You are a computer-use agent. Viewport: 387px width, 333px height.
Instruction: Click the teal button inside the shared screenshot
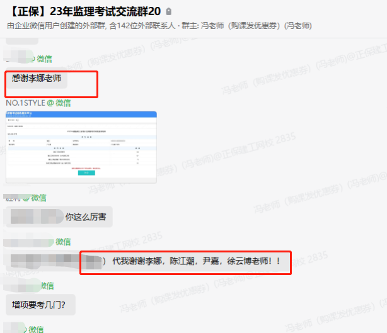tap(86, 173)
